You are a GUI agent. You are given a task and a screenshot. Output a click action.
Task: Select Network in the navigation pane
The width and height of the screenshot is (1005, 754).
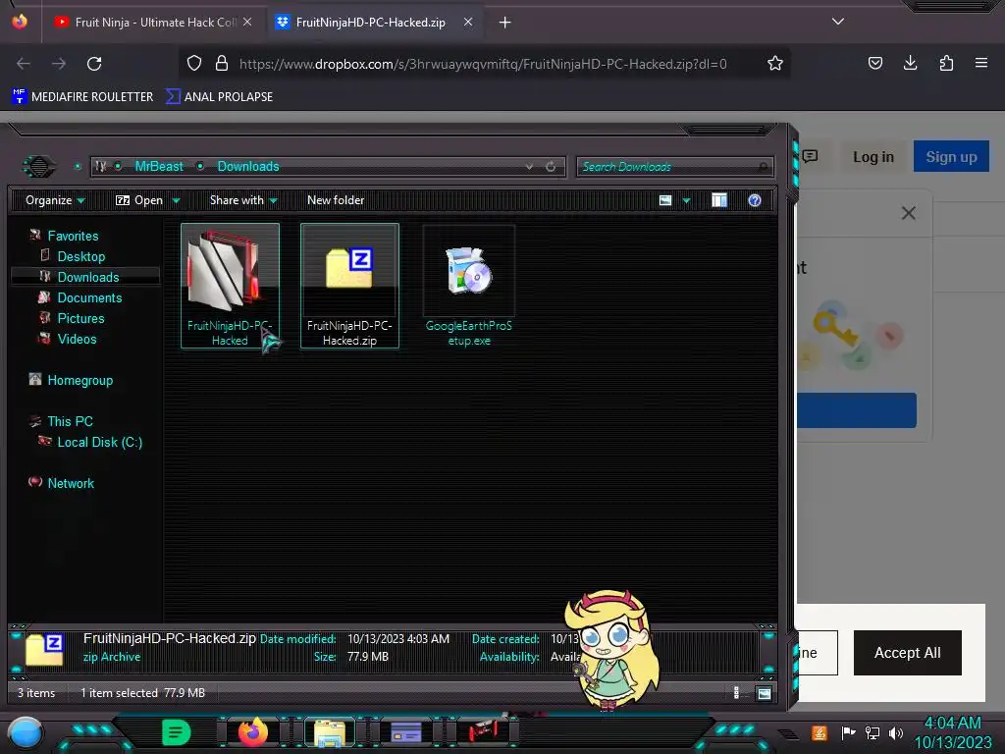pos(71,483)
